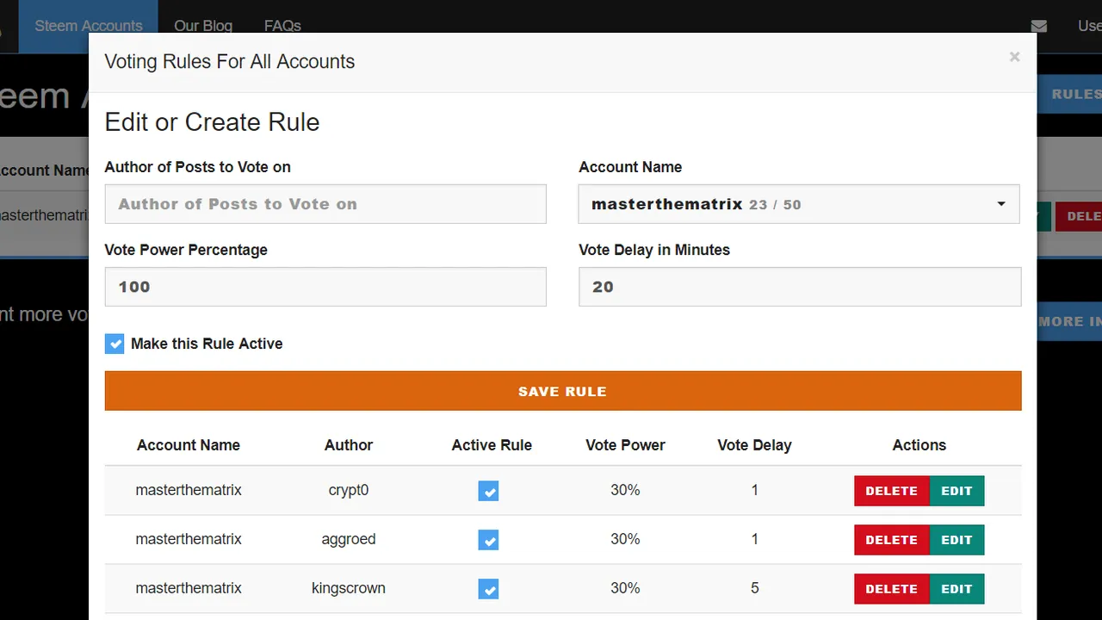The image size is (1102, 620).
Task: Select author cell kingscrown
Action: click(x=349, y=588)
